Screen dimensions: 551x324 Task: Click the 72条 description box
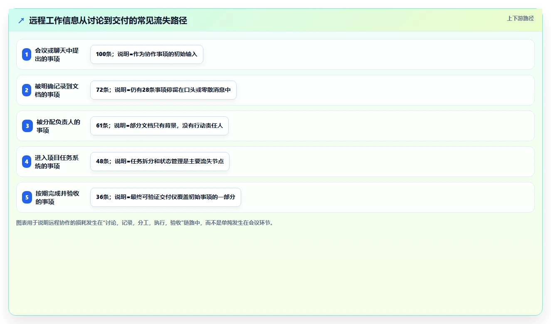(x=163, y=90)
